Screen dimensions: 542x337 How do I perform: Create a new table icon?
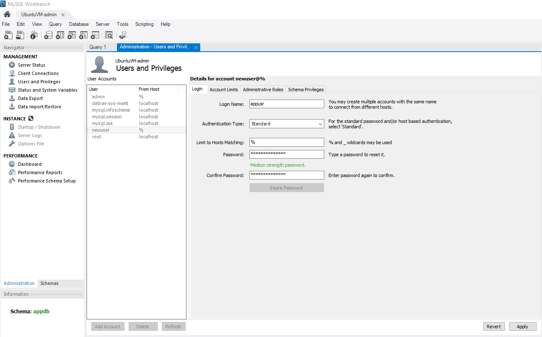tap(60, 35)
